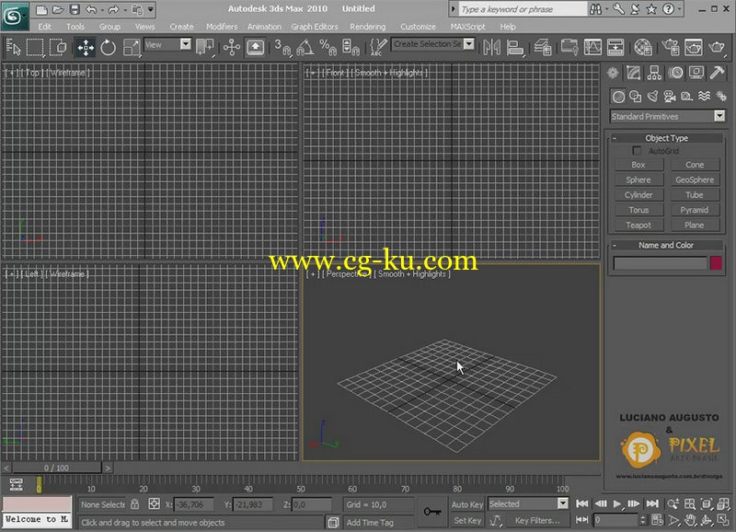Select the Select and Scale tool
Viewport: 736px width, 532px height.
pyautogui.click(x=131, y=48)
